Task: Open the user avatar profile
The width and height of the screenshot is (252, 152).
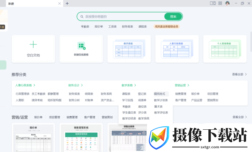Action: pyautogui.click(x=227, y=3)
